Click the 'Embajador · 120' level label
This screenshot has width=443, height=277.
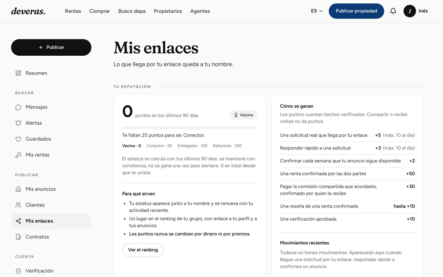pyautogui.click(x=192, y=146)
